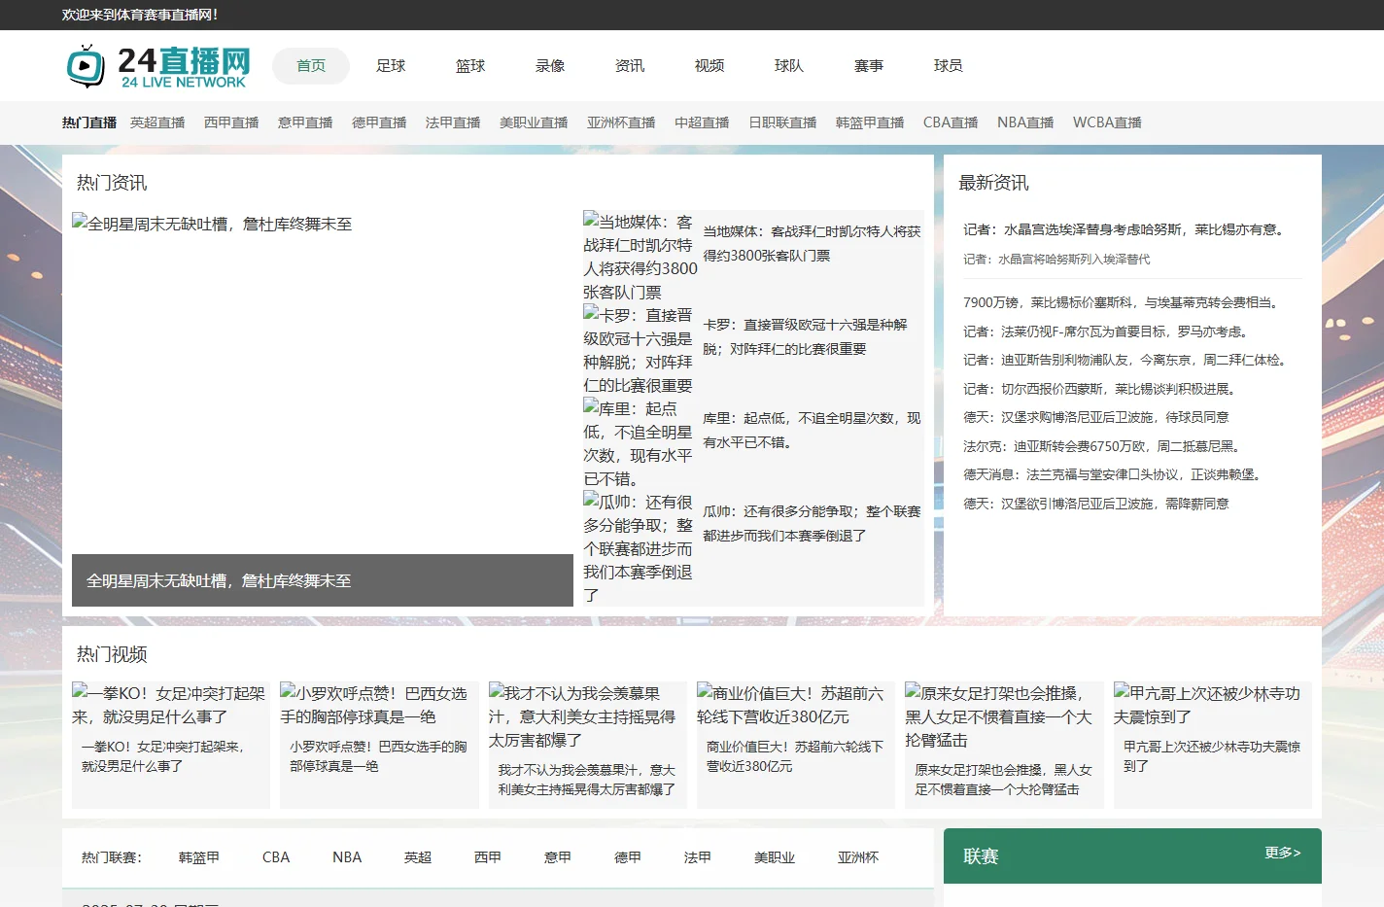
Task: Open thumbnail for 库里 起点低 news
Action: click(x=640, y=443)
